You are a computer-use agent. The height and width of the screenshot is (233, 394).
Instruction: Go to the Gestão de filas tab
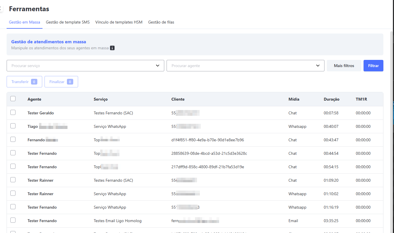point(161,22)
